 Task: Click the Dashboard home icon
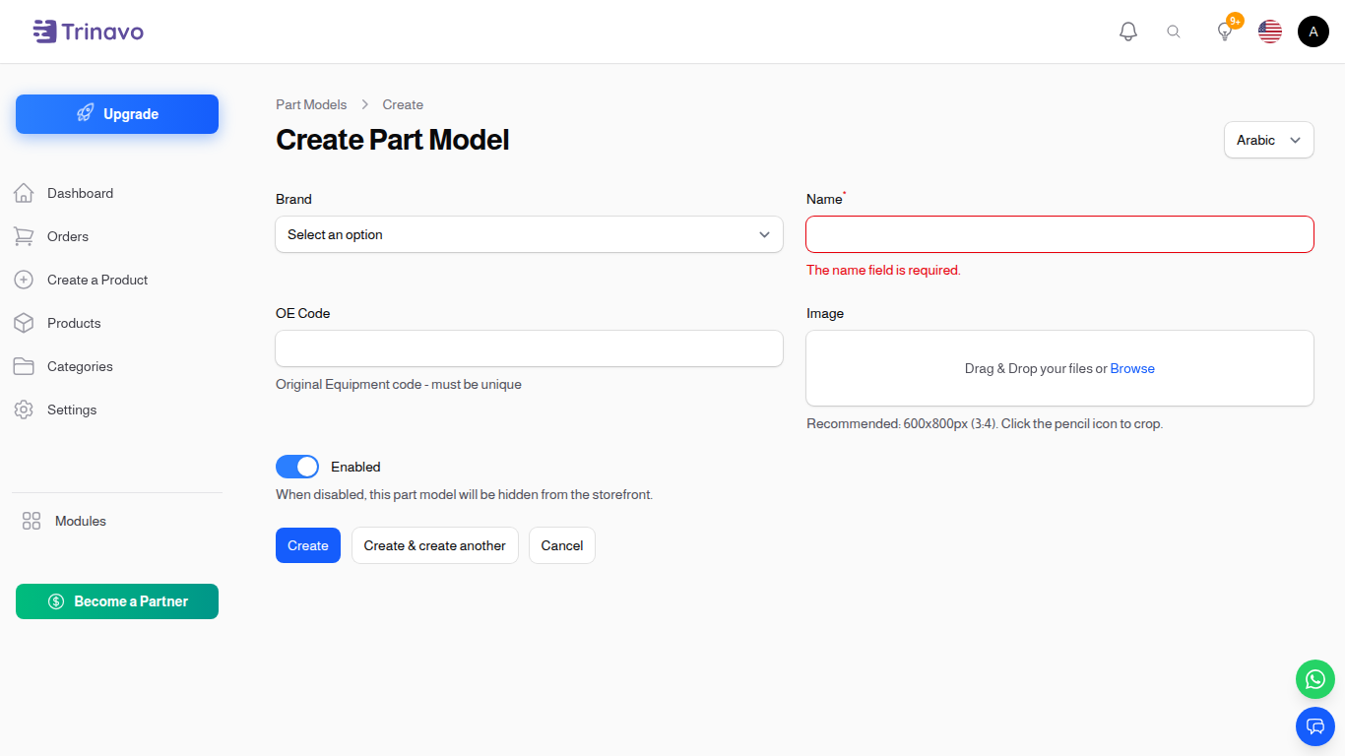24,193
